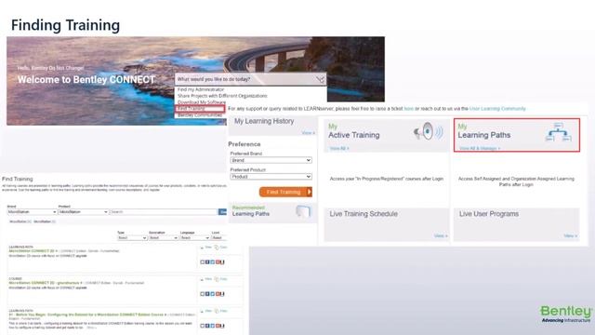This screenshot has width=595, height=335.
Task: Open the User Learning Community link
Action: click(497, 109)
